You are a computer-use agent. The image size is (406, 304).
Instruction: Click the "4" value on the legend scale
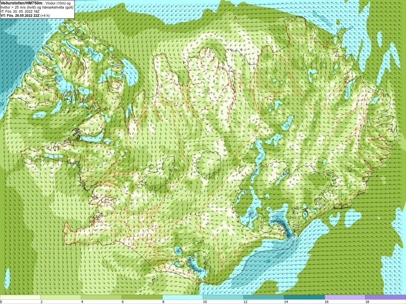(x=82, y=302)
